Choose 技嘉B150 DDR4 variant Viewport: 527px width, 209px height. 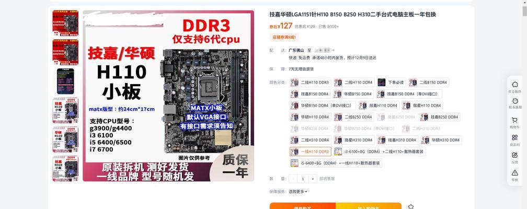click(311, 94)
